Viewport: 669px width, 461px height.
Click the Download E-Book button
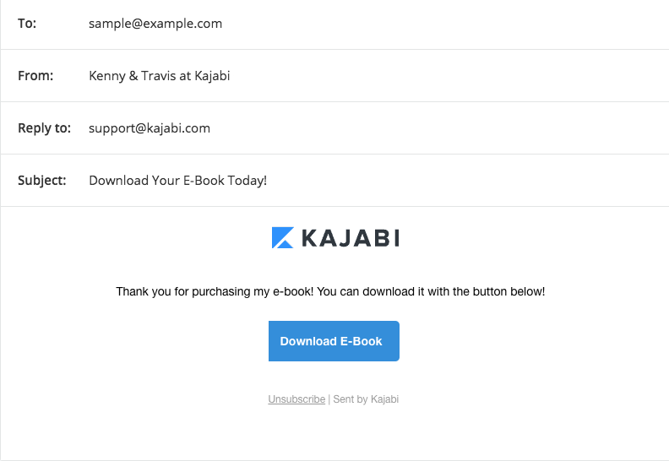(x=334, y=341)
